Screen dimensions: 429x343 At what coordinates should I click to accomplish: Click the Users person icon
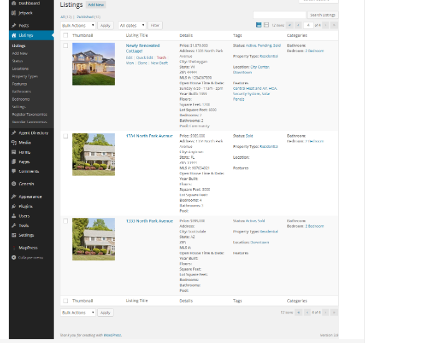(x=14, y=216)
